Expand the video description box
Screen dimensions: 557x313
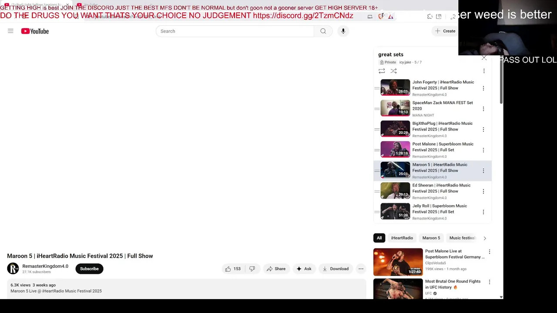[x=186, y=288]
